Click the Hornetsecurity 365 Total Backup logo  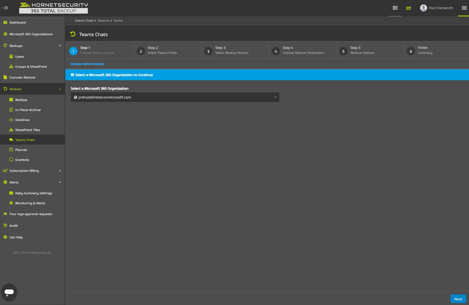53,8
